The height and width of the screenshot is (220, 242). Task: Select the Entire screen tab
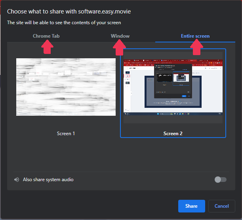(x=195, y=36)
